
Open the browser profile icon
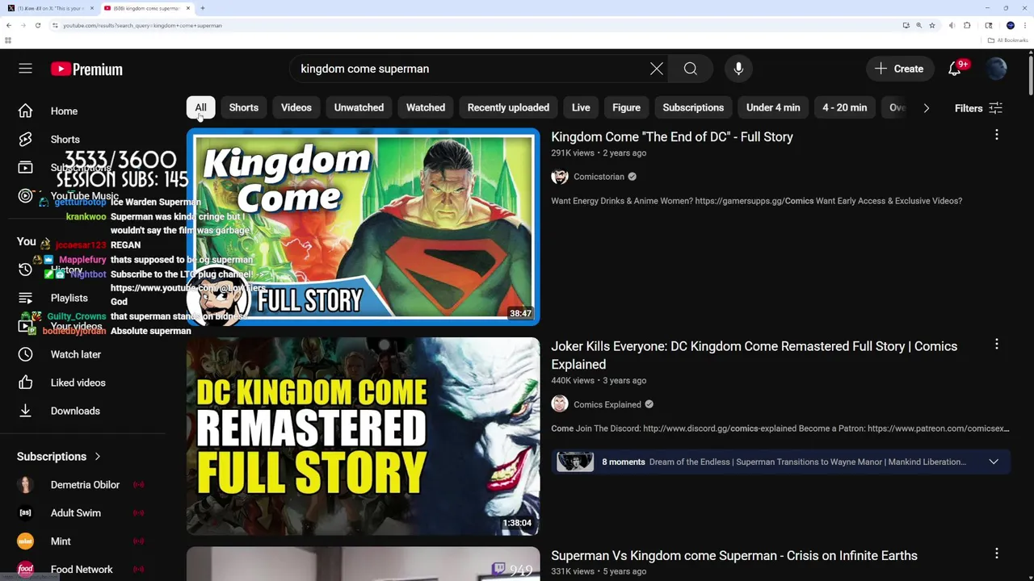(x=1010, y=25)
